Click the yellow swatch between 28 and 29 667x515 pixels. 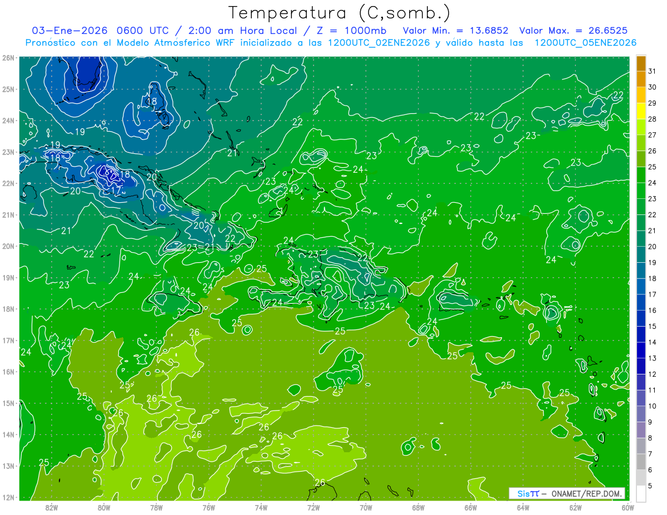click(641, 111)
